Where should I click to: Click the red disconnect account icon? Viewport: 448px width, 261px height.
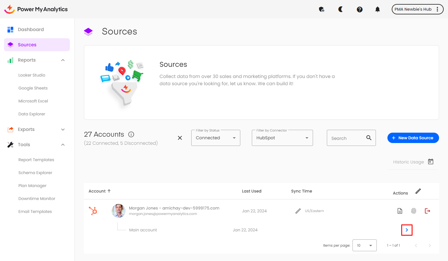pyautogui.click(x=427, y=211)
